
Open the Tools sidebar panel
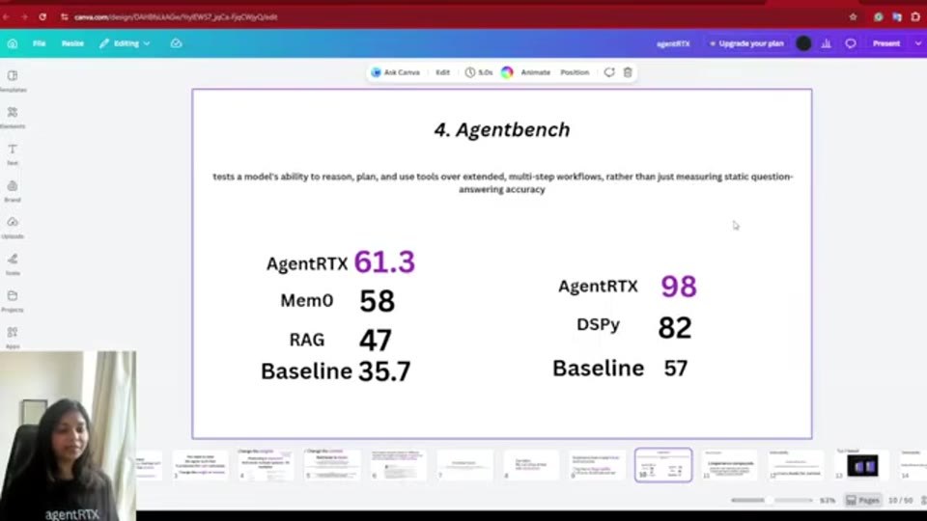tap(13, 264)
